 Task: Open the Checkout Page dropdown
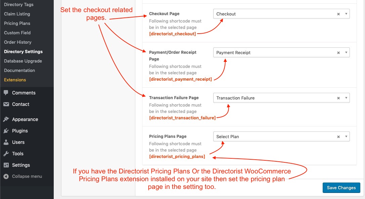346,14
